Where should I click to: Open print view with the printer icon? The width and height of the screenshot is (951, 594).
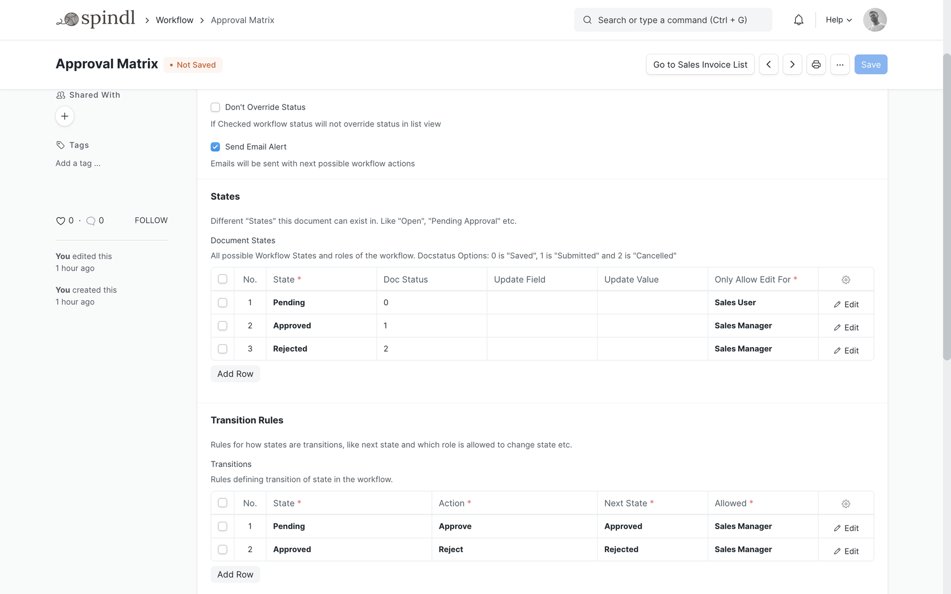coord(816,64)
